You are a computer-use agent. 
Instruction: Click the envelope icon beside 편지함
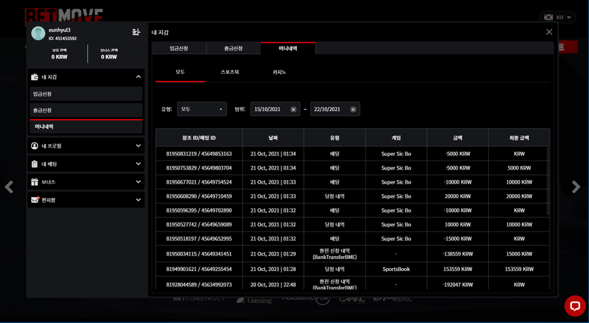(35, 200)
